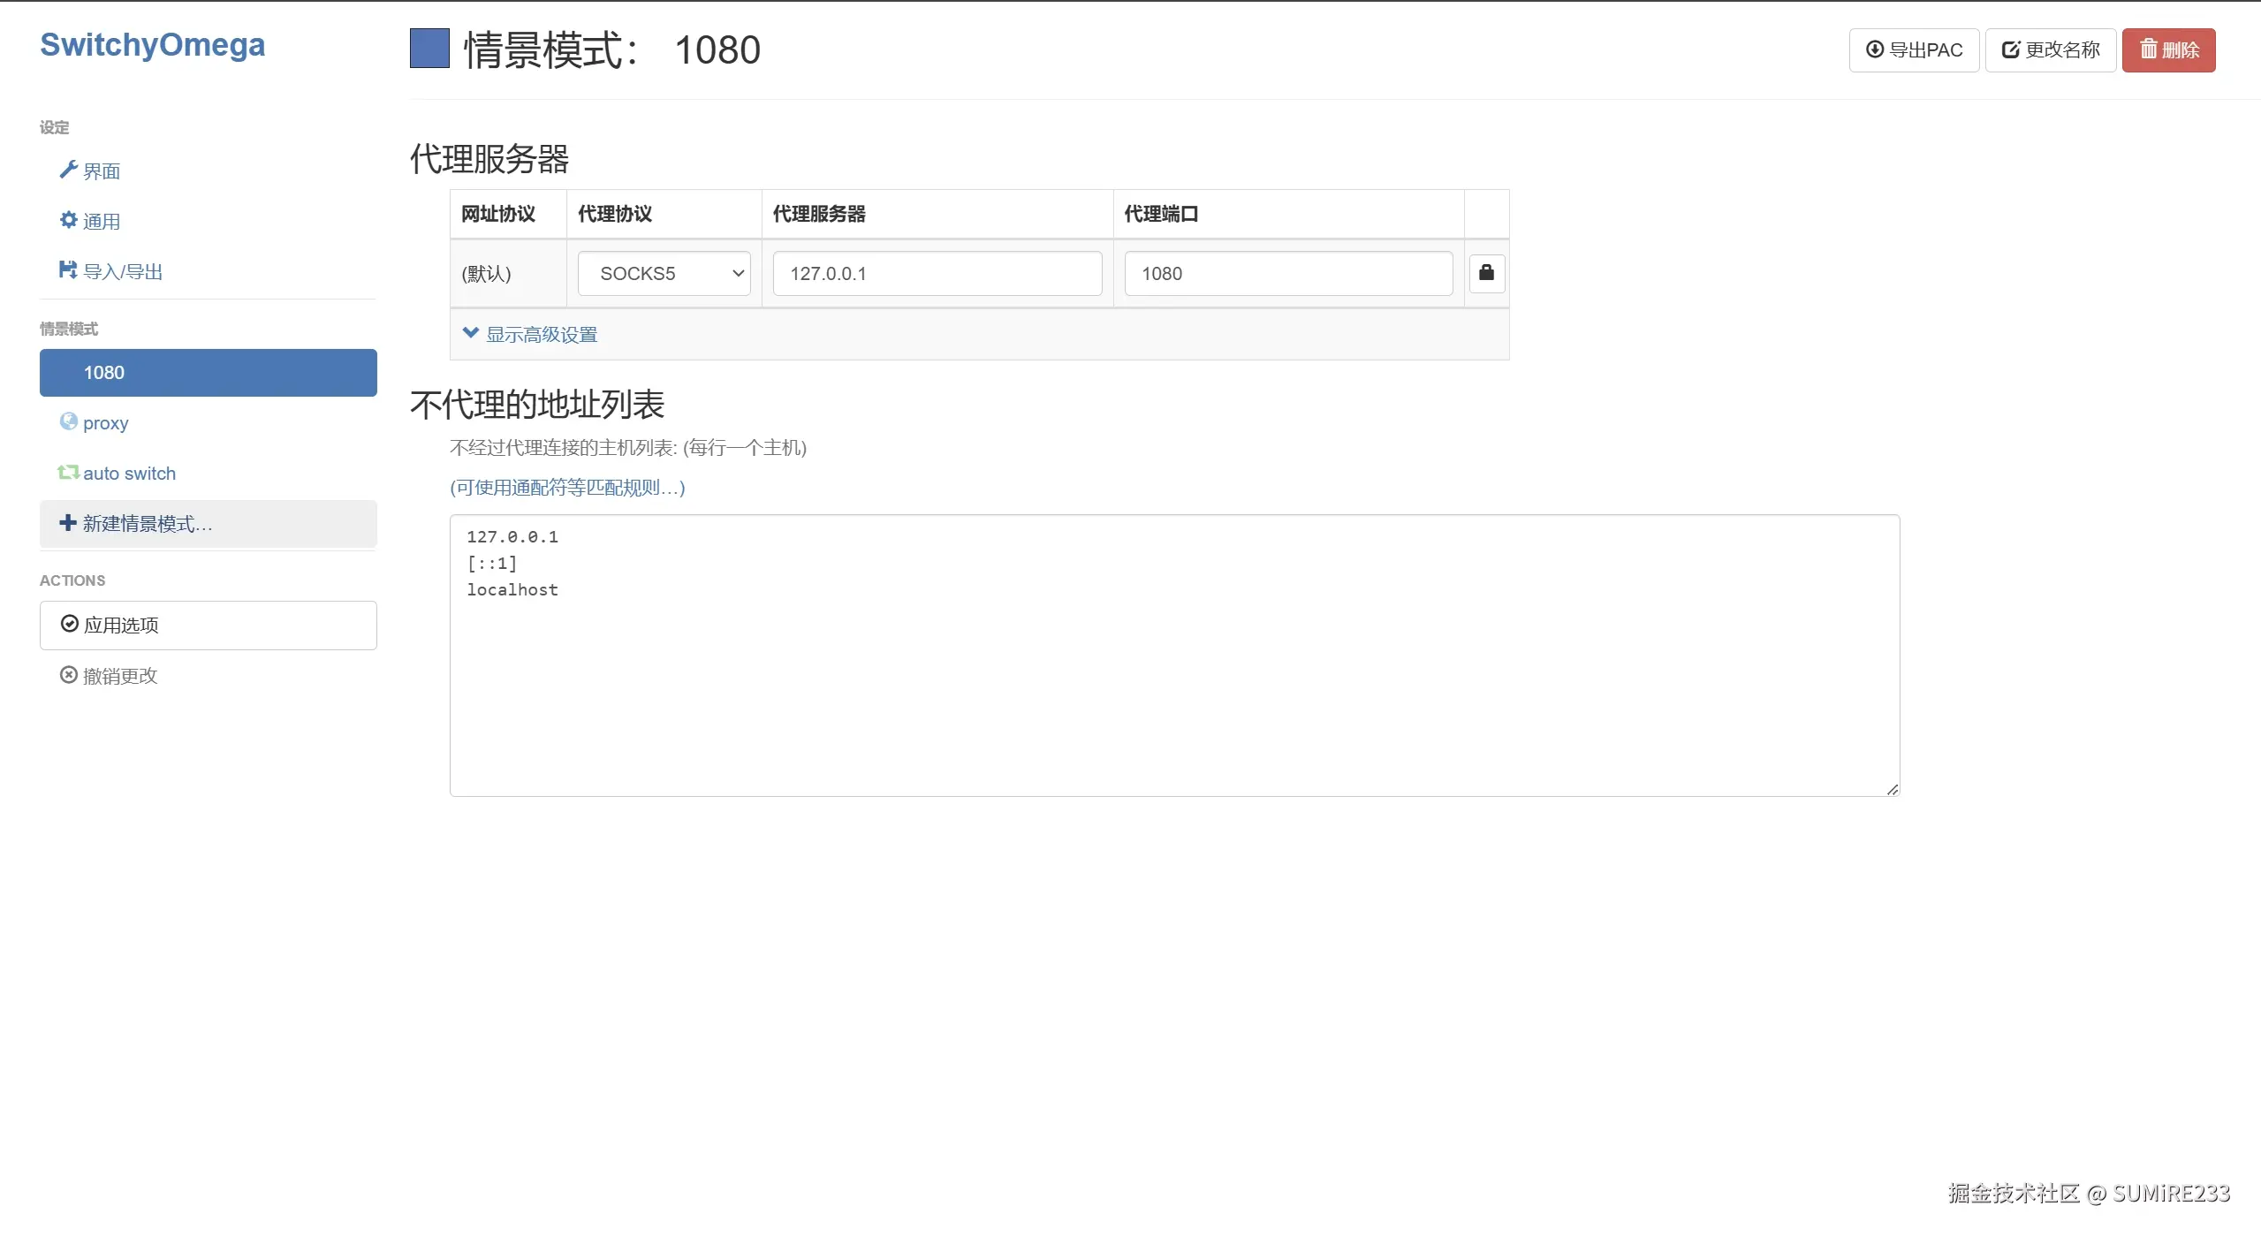Open the wildcard rules help link
The width and height of the screenshot is (2261, 1236).
pyautogui.click(x=567, y=488)
